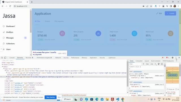
Task: Open FileZilla from the taskbar
Action: [x=112, y=99]
